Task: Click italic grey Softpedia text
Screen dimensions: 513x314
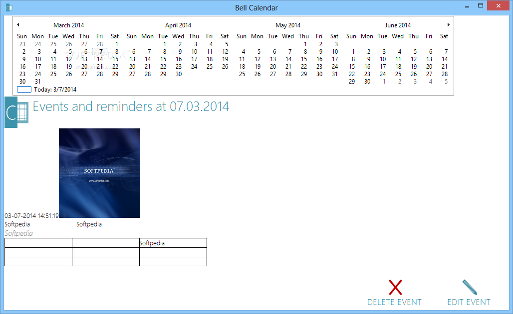Action: 18,233
